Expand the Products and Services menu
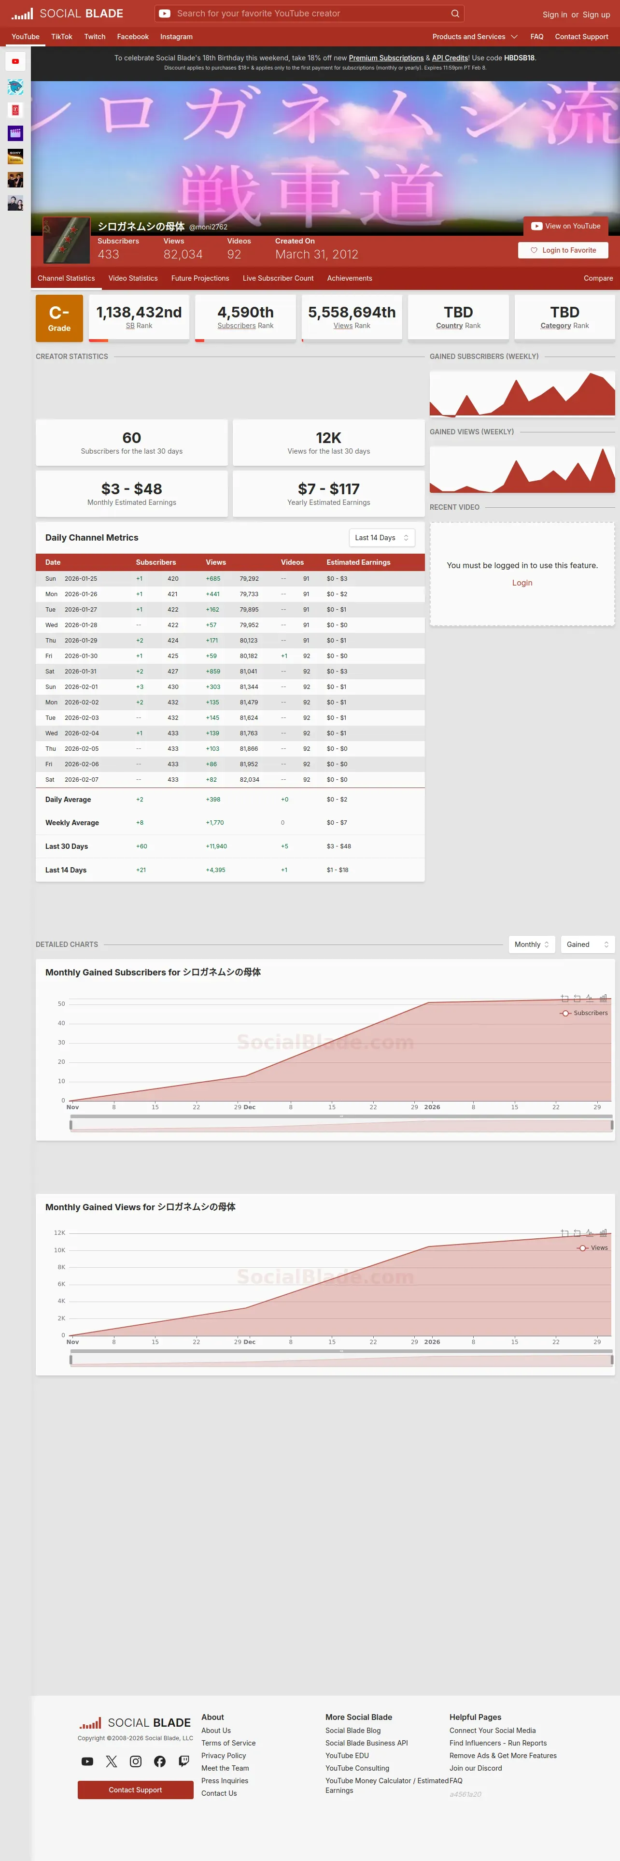 coord(475,37)
